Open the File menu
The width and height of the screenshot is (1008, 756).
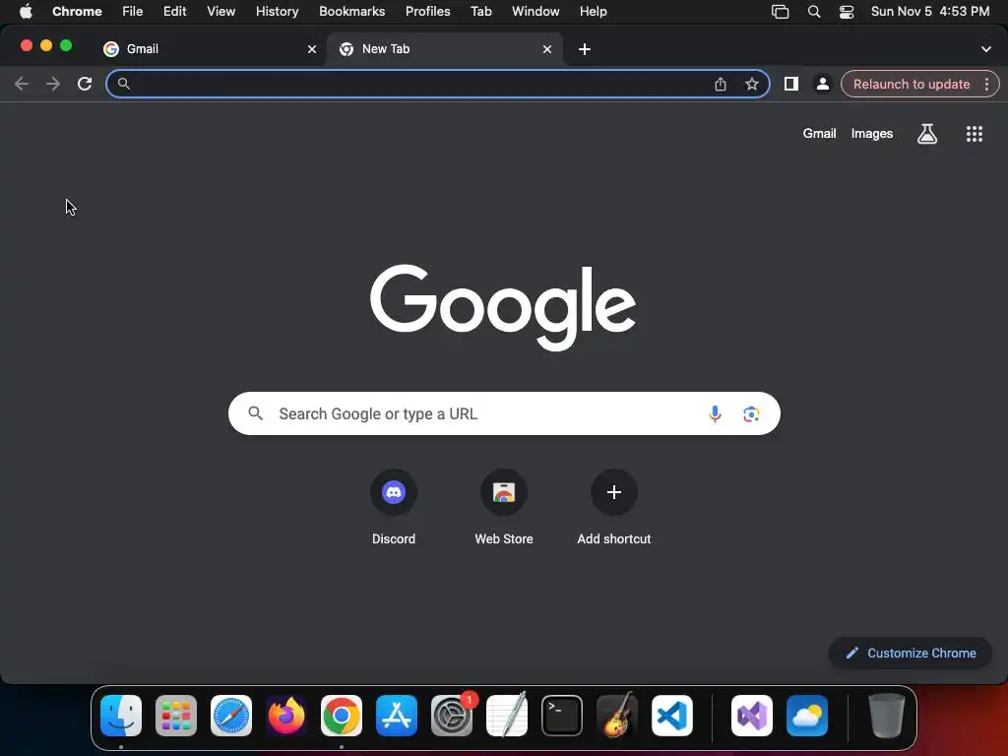tap(133, 12)
